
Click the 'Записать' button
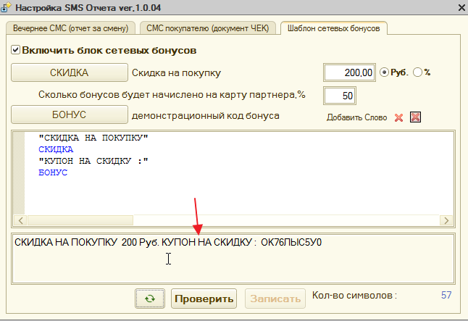[x=275, y=299]
